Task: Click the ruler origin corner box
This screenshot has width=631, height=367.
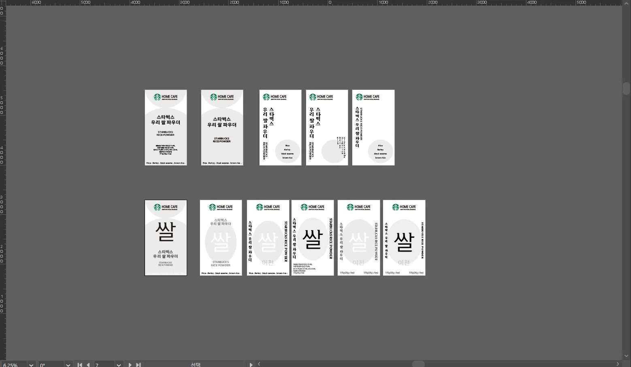Action: pos(3,3)
